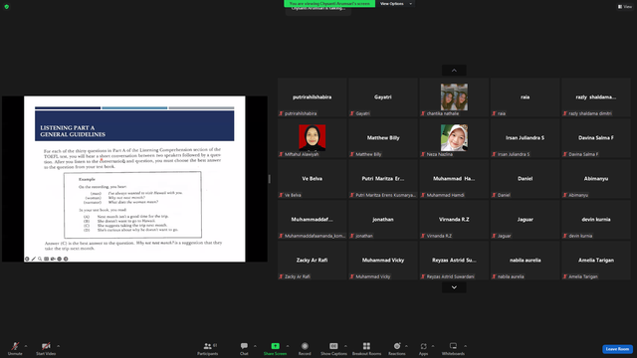This screenshot has height=358, width=637.
Task: Click the screen-viewing notification banner
Action: 329,3
